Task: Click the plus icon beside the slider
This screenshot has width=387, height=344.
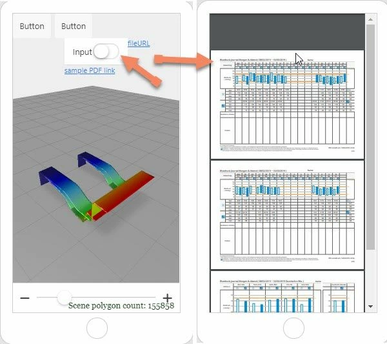Action: click(167, 298)
